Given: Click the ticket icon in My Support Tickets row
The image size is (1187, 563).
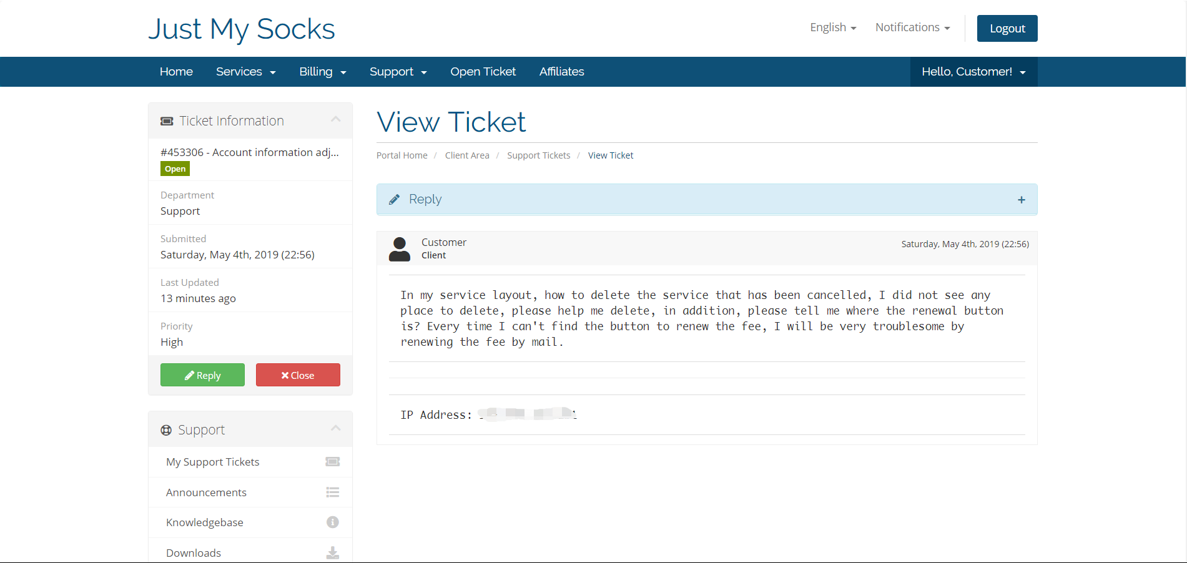Looking at the screenshot, I should pyautogui.click(x=333, y=462).
